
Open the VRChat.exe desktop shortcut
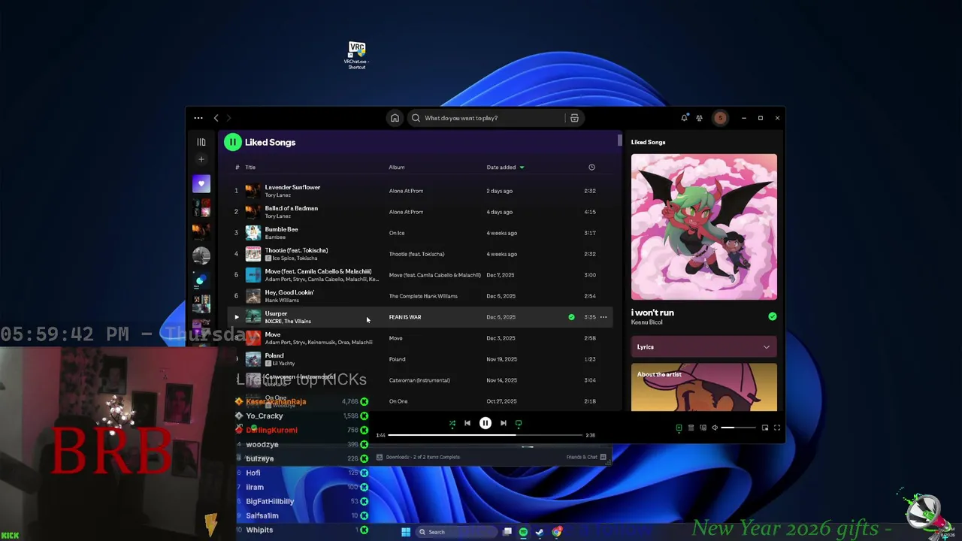click(x=357, y=56)
